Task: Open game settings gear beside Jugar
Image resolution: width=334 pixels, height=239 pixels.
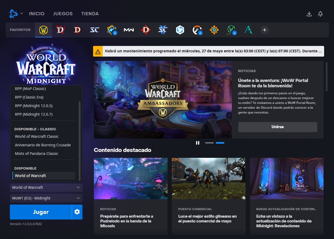Action: 77,212
